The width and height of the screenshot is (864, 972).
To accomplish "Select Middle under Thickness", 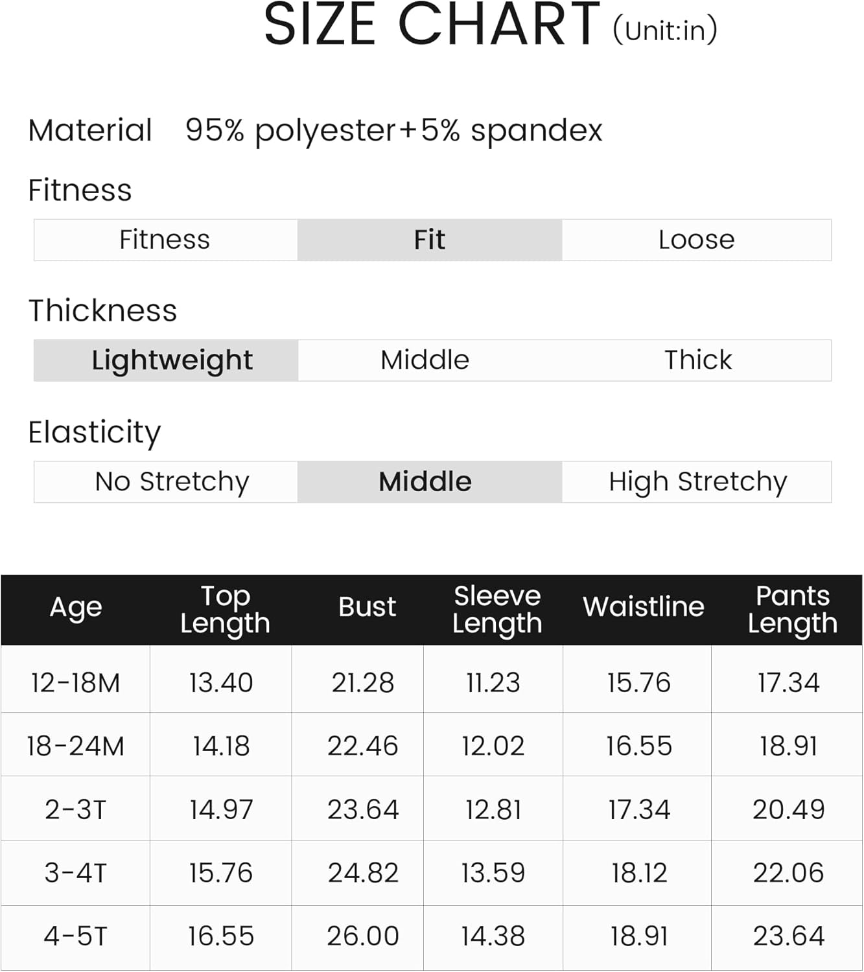I will click(x=425, y=360).
